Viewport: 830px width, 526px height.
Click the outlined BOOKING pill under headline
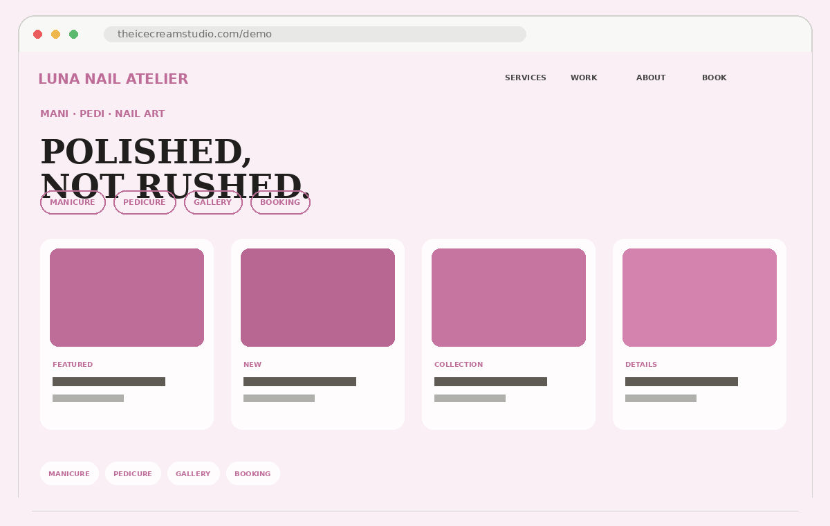[280, 203]
